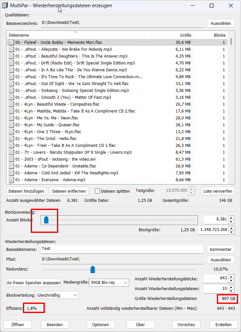This screenshot has width=241, height=332.
Task: Click the Vorschau button
Action: pos(186,324)
